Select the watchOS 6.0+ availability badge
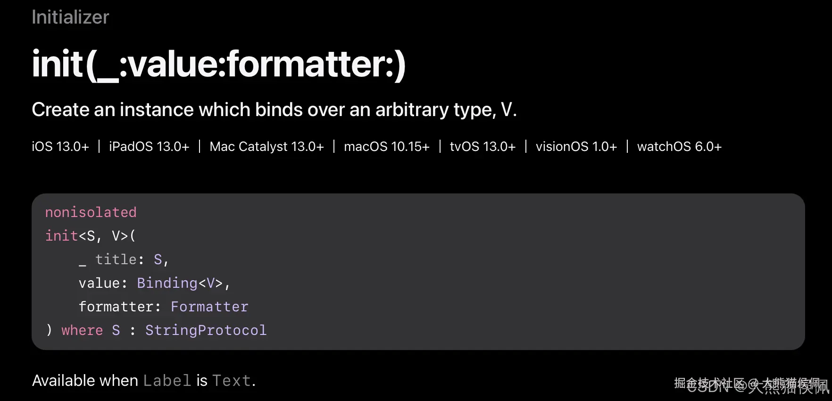Screen dimensions: 832x401 coord(679,147)
